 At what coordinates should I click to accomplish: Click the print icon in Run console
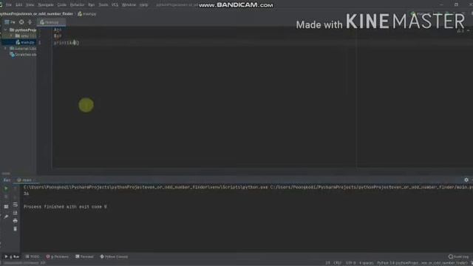15,221
